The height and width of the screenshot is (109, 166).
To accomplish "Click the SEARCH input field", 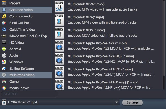I will [29, 94].
